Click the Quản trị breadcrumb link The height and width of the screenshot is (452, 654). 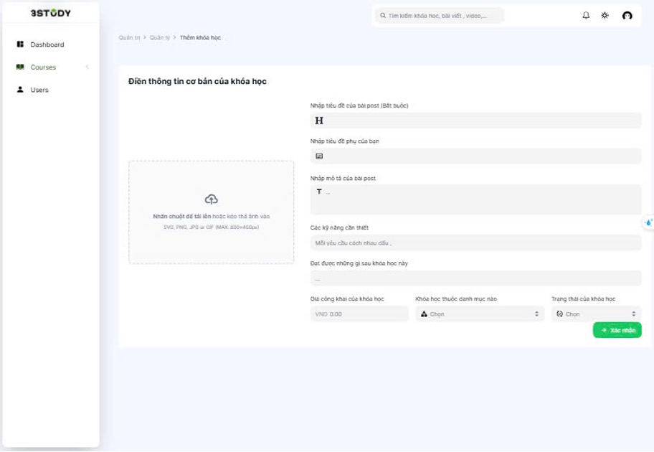(x=129, y=37)
